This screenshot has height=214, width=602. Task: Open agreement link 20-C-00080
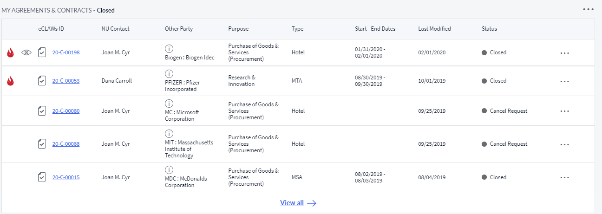(66, 111)
